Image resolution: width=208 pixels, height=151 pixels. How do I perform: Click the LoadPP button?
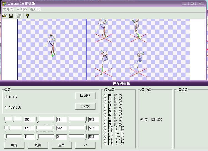coord(85,96)
